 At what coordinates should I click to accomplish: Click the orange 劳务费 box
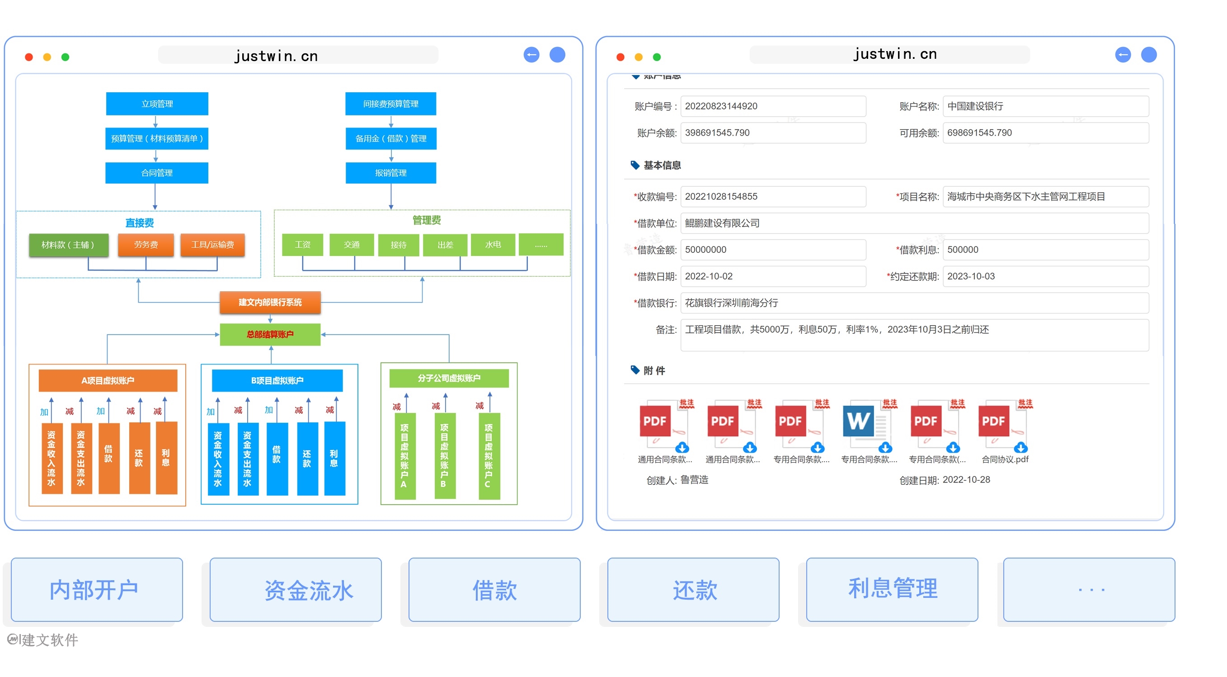(146, 245)
